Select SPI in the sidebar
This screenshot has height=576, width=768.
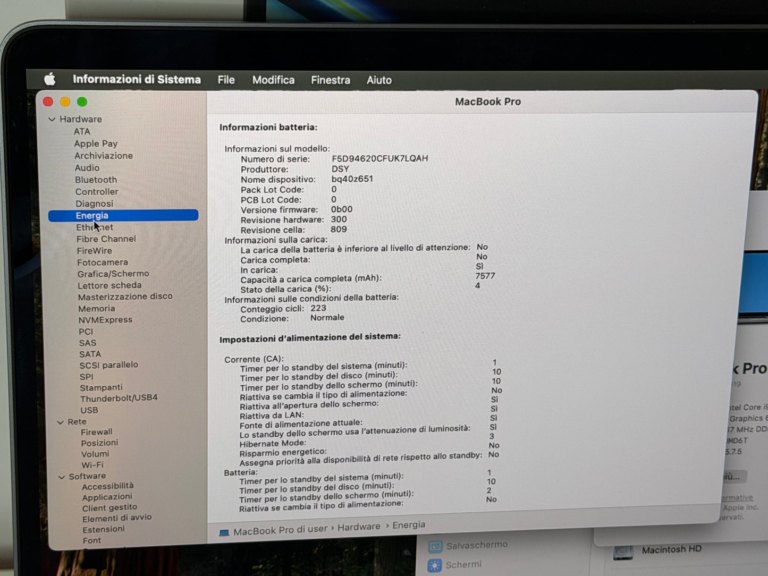[x=86, y=377]
